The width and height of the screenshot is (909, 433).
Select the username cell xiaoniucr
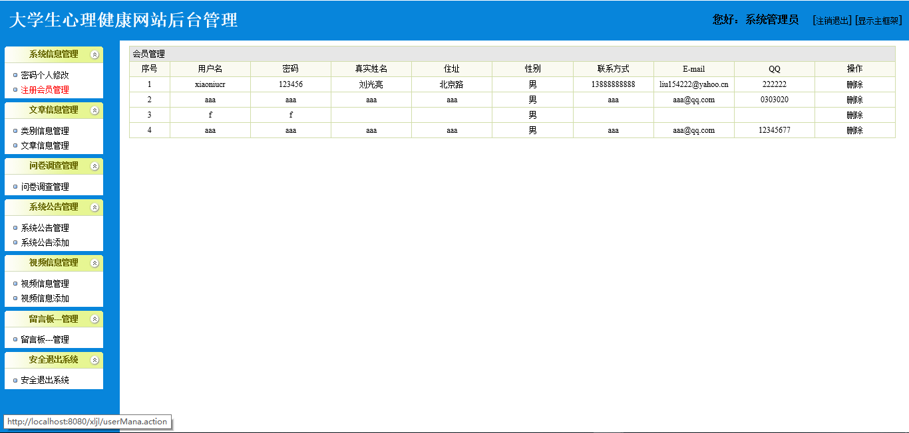pyautogui.click(x=210, y=84)
